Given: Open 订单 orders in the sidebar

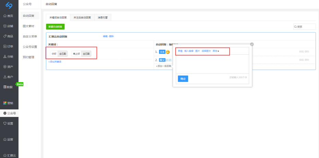Looking at the screenshot, I should (x=9, y=46).
